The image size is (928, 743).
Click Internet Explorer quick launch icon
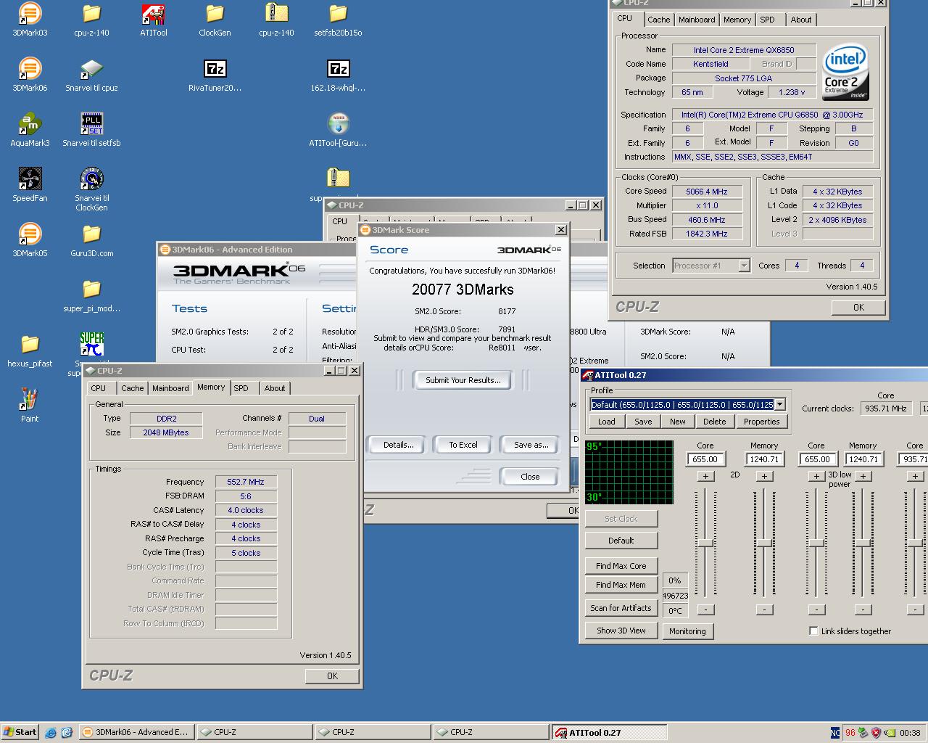pyautogui.click(x=51, y=733)
